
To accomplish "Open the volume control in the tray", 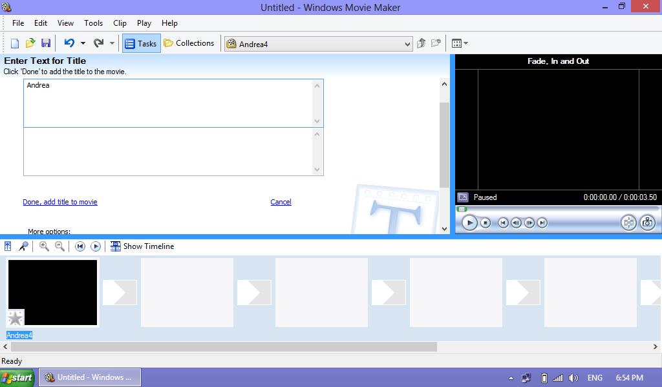I will point(573,378).
